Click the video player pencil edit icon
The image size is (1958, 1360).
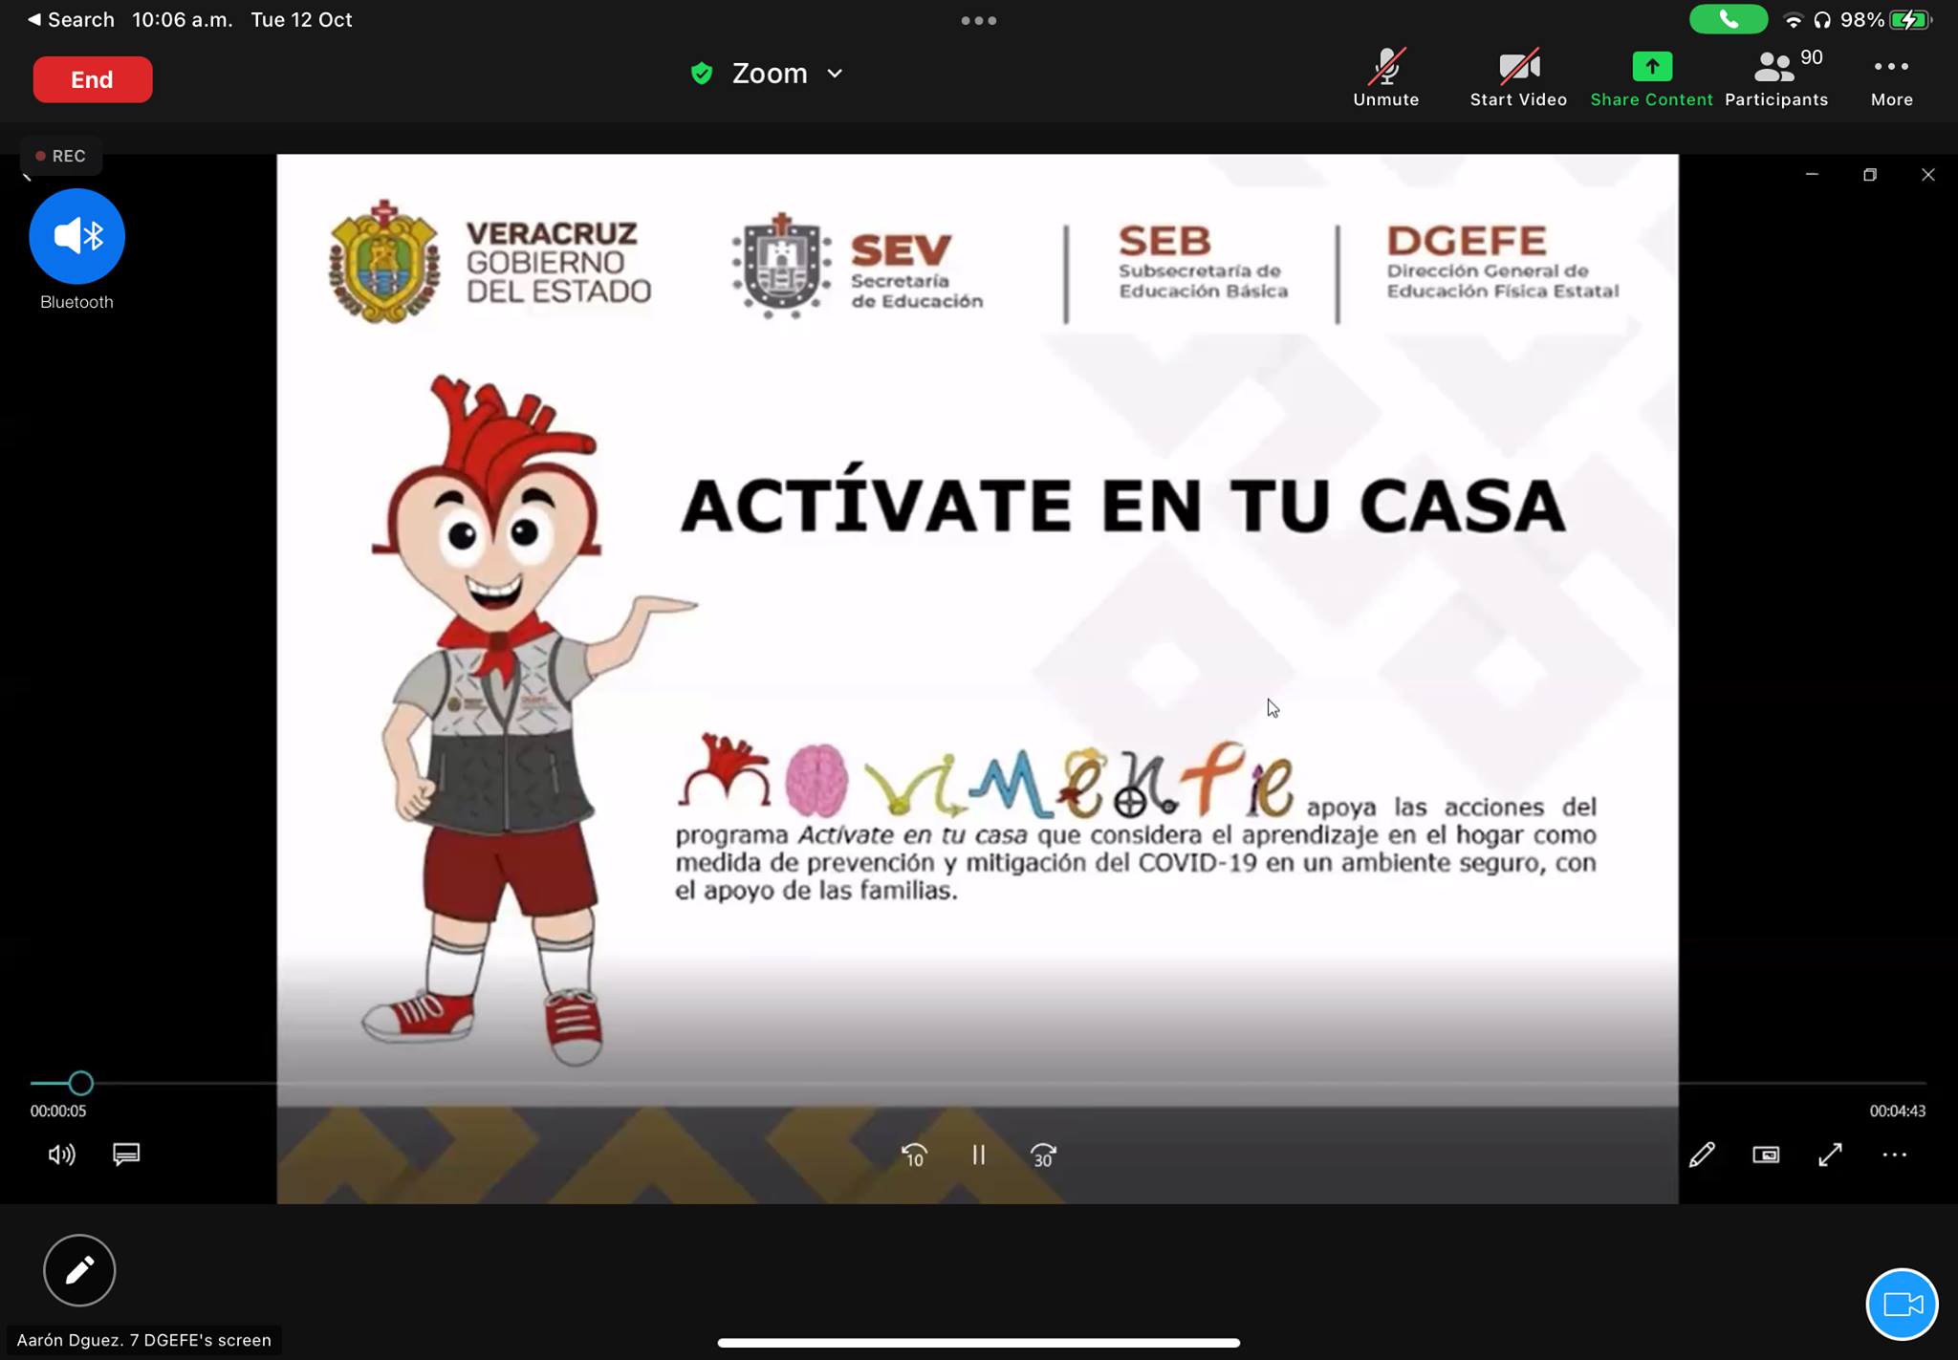[1702, 1155]
